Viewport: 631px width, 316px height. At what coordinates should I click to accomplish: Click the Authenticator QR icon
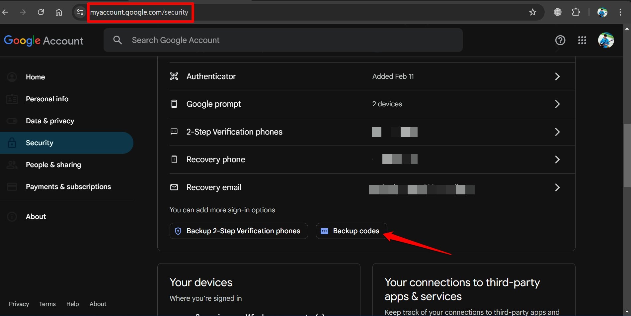pos(174,76)
